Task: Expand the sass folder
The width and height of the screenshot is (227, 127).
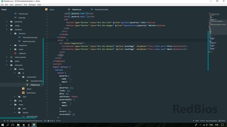Action: coord(15,97)
